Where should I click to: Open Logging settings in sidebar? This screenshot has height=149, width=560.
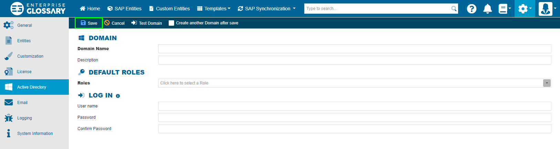24,118
